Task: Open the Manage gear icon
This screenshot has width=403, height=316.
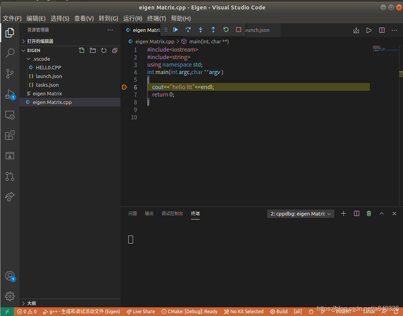Action: tap(10, 296)
